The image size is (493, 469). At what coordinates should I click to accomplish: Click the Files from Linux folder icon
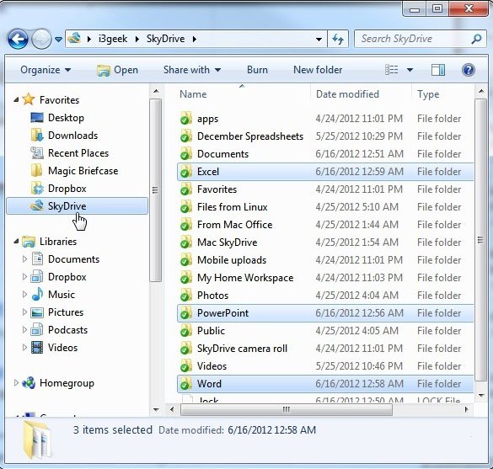click(x=185, y=207)
